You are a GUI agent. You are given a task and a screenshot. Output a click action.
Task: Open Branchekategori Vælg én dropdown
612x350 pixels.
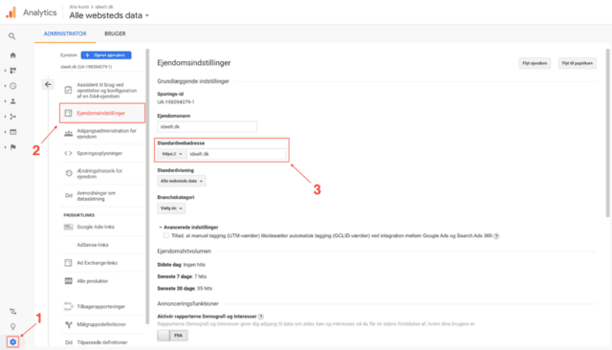[171, 208]
